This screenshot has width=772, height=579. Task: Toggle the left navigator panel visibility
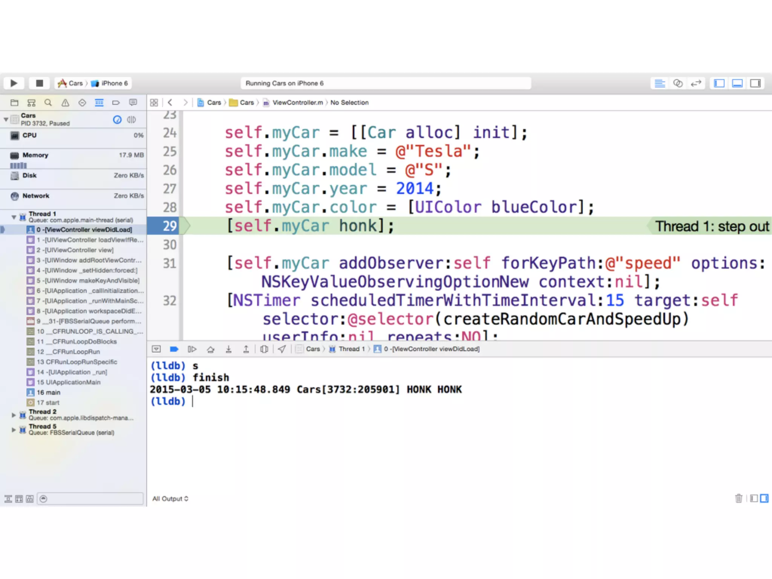click(719, 83)
